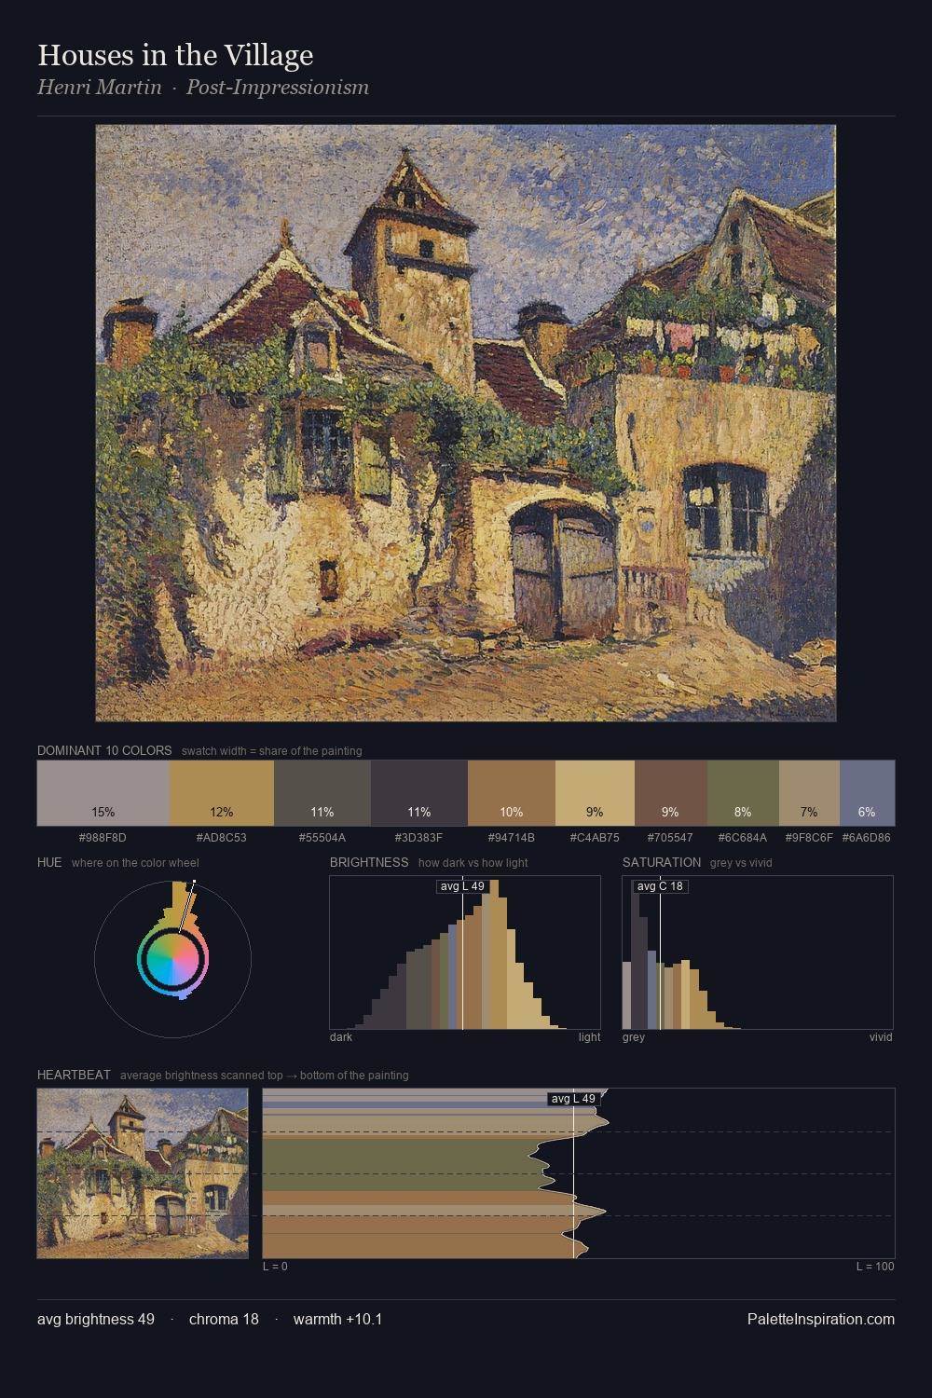The width and height of the screenshot is (932, 1398).
Task: Click the hex code #6C684A
Action: [743, 838]
